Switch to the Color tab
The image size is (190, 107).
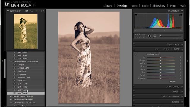click(x=166, y=49)
